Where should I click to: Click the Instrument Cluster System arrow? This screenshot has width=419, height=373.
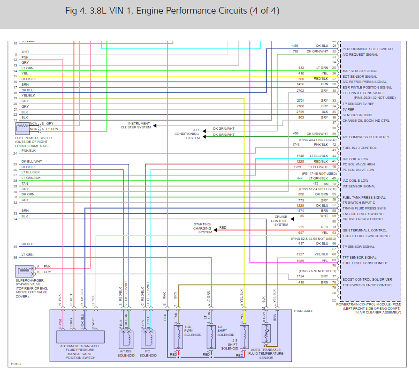tap(155, 126)
